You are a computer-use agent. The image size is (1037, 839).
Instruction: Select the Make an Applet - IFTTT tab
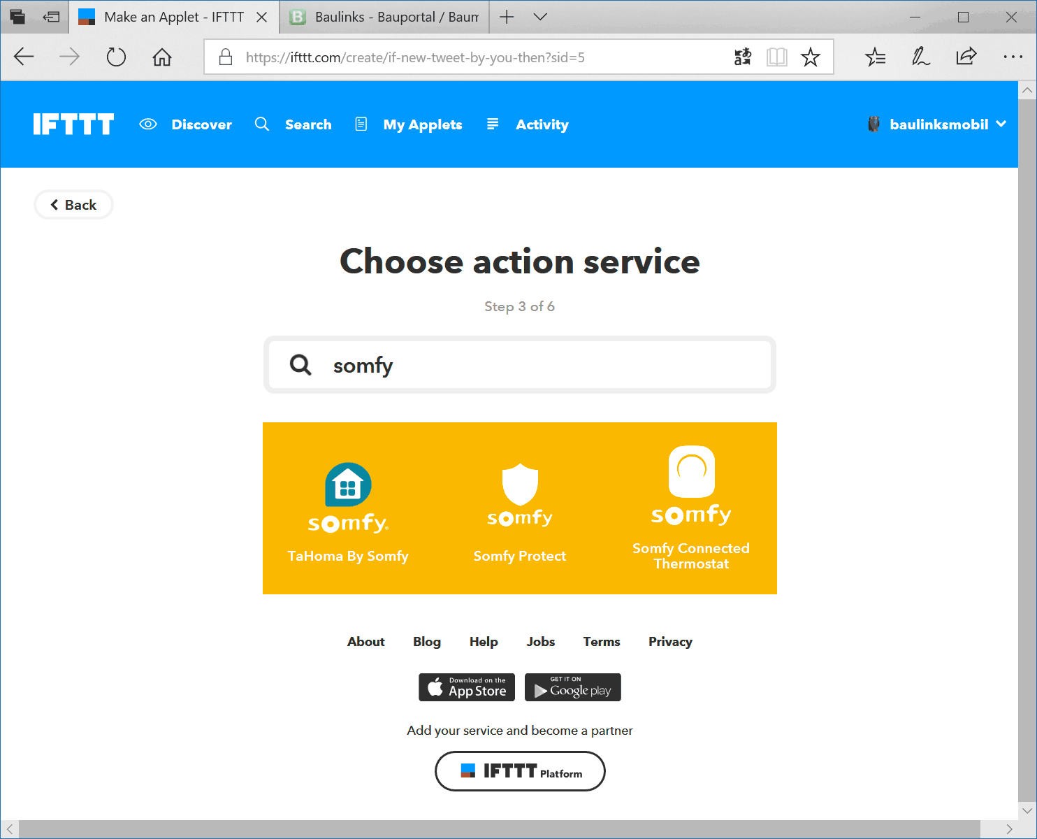(174, 17)
